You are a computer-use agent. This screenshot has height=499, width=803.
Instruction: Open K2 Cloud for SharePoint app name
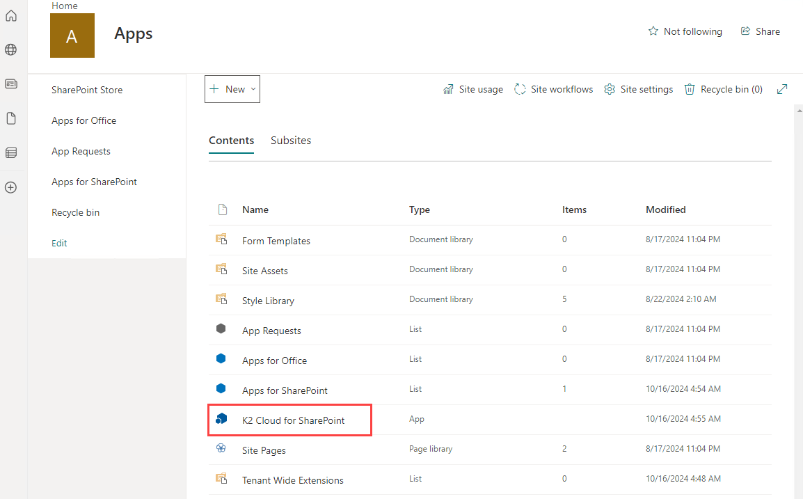point(294,420)
